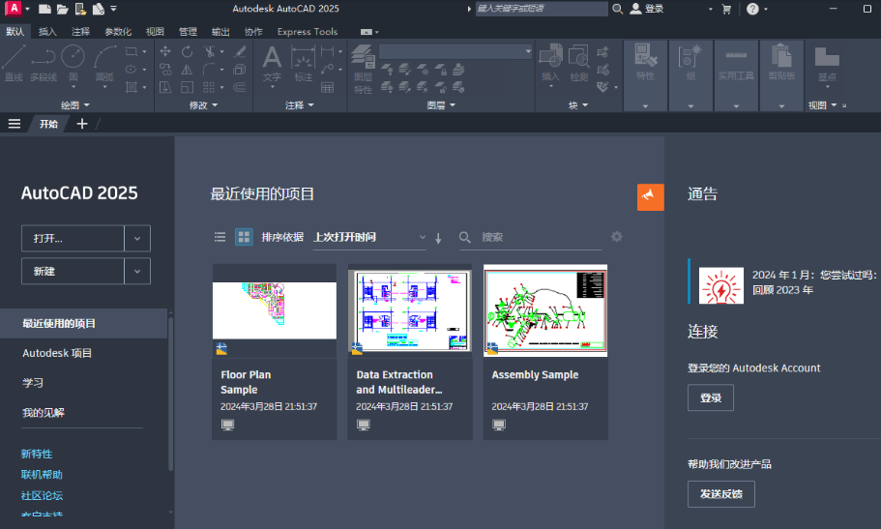Click the keyword search box in title bar
Image resolution: width=881 pixels, height=529 pixels.
[542, 9]
